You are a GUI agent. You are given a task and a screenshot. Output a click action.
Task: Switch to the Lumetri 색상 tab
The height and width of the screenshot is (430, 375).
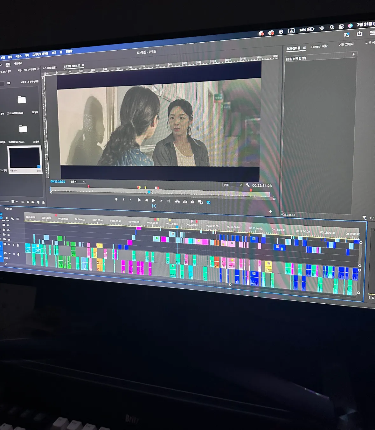319,46
